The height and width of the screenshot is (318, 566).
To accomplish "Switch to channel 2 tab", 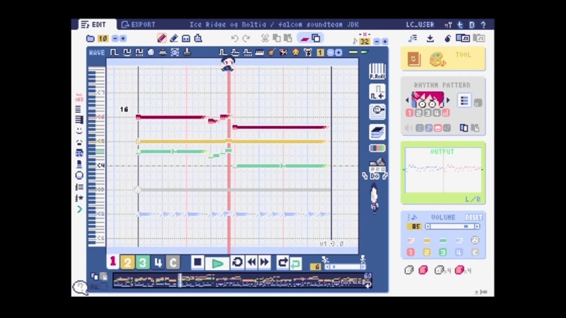I will (127, 263).
